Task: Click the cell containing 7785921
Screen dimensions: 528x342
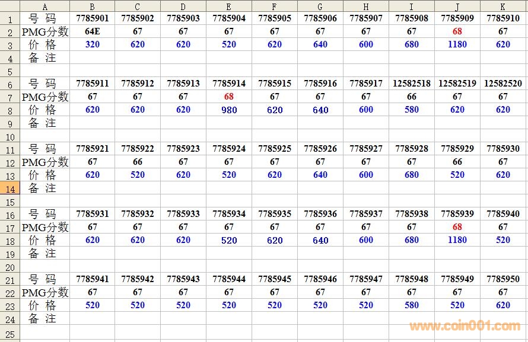Action: pos(93,149)
